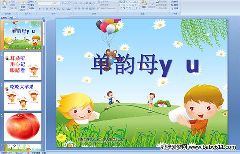
Task: Select the oval shape in shapes gallery
Action: [136, 2]
